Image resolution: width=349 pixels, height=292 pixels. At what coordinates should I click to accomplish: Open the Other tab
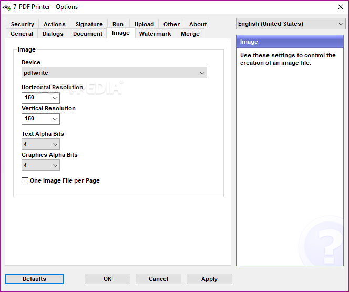tap(171, 24)
